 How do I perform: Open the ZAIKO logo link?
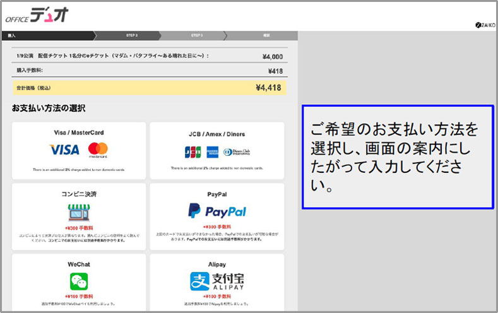pos(485,25)
